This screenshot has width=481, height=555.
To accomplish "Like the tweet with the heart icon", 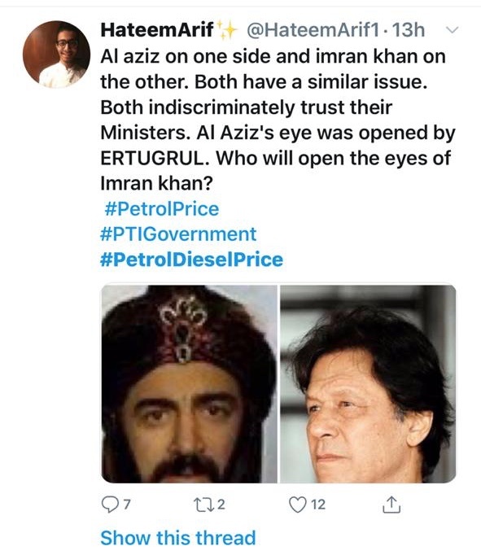I will [297, 505].
